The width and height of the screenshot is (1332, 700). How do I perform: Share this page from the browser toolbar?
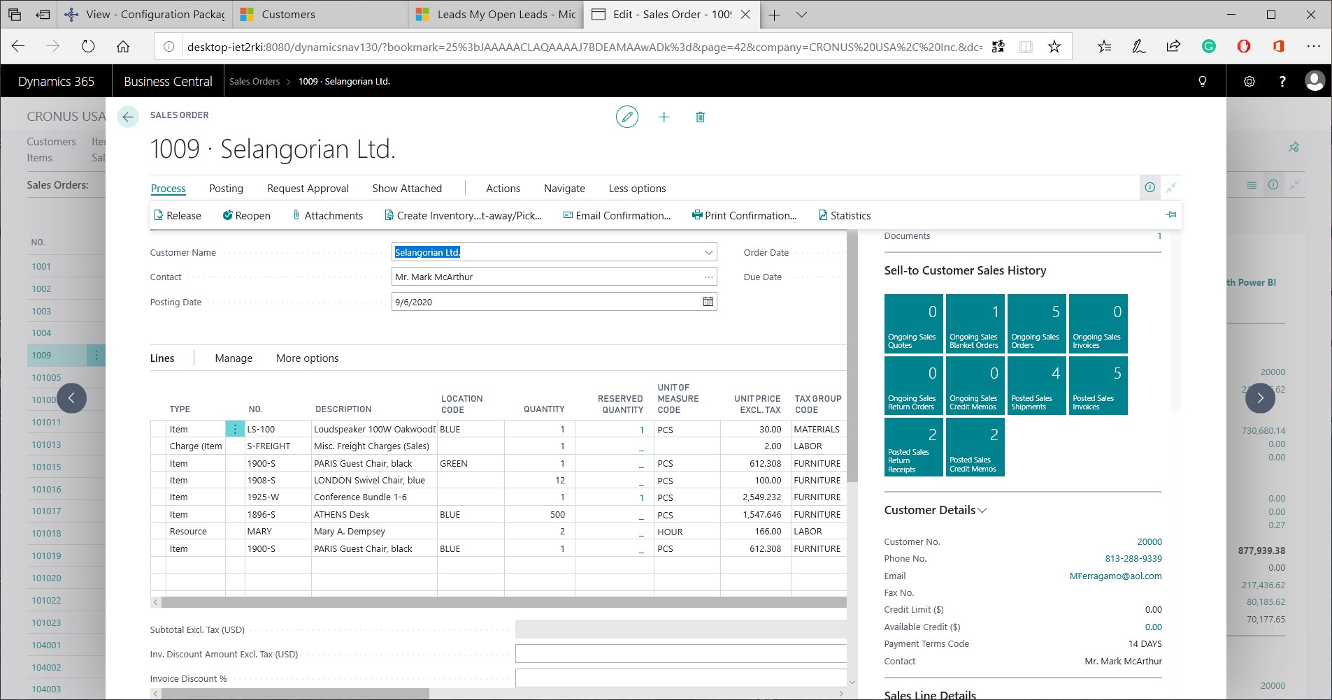click(1173, 47)
